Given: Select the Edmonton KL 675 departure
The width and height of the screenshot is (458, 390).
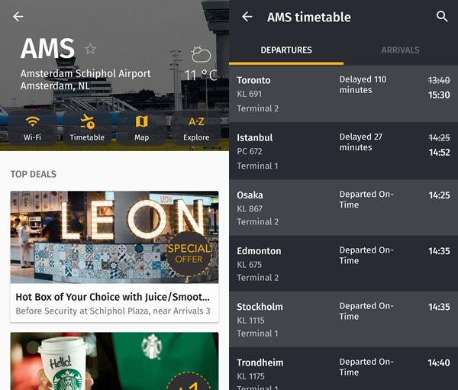Looking at the screenshot, I should 343,263.
